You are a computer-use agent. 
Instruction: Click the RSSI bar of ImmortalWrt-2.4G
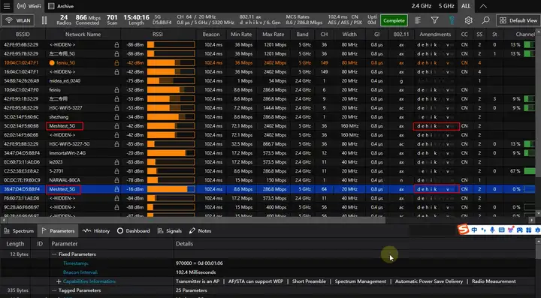171,153
